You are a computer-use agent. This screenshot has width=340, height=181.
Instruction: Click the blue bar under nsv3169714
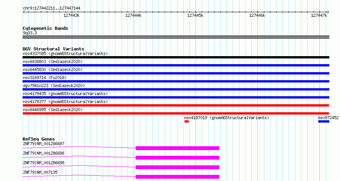point(176,81)
